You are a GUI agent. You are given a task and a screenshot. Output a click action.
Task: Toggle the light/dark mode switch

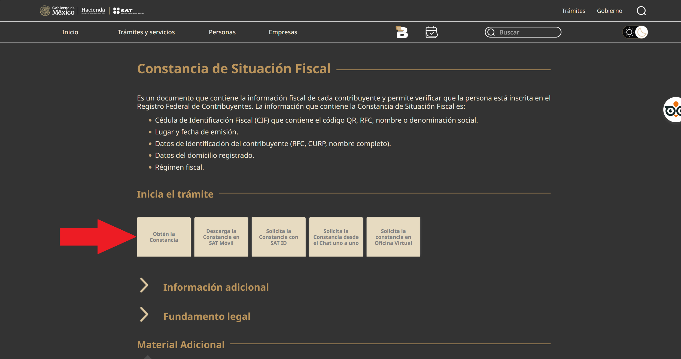(635, 32)
